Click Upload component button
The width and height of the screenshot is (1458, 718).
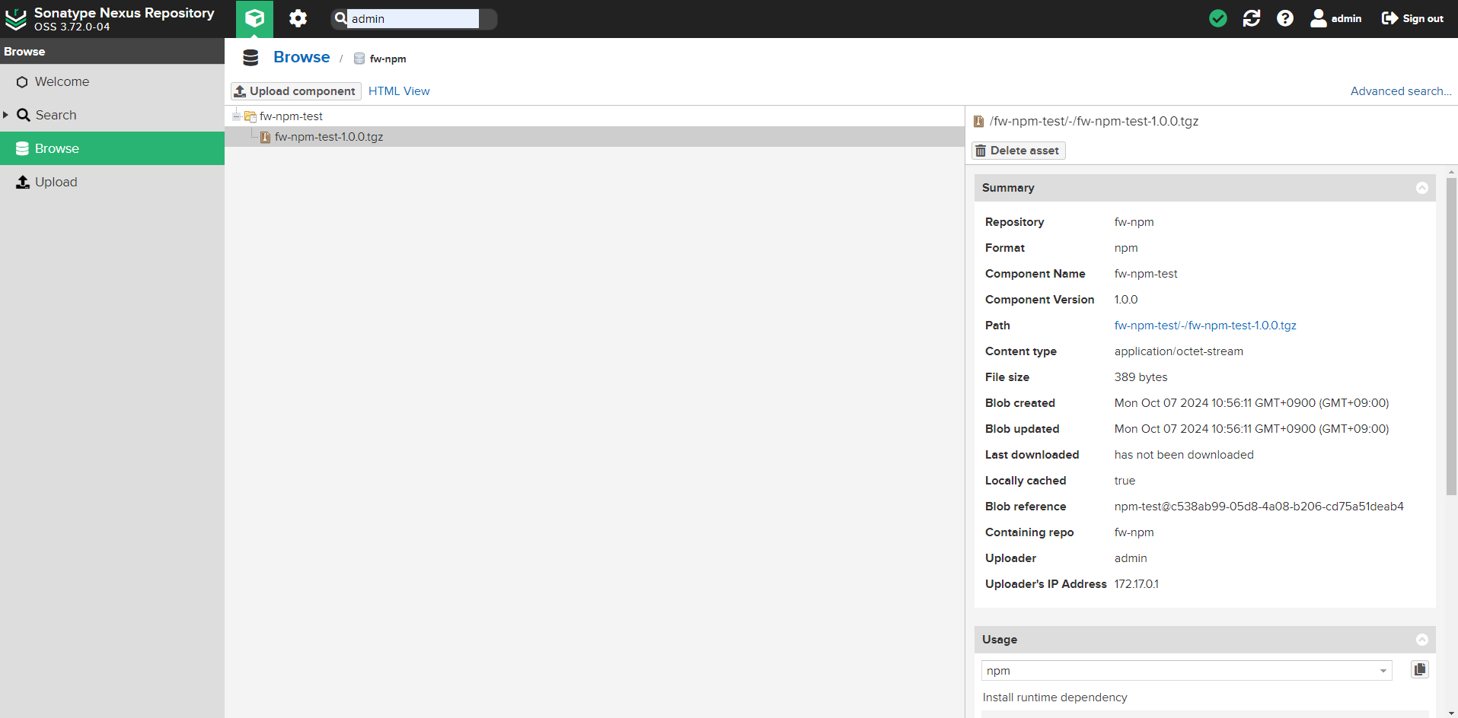pos(295,91)
